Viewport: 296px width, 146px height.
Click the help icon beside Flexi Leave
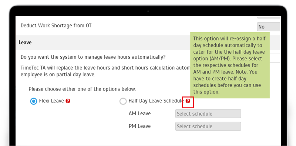[x=68, y=101]
